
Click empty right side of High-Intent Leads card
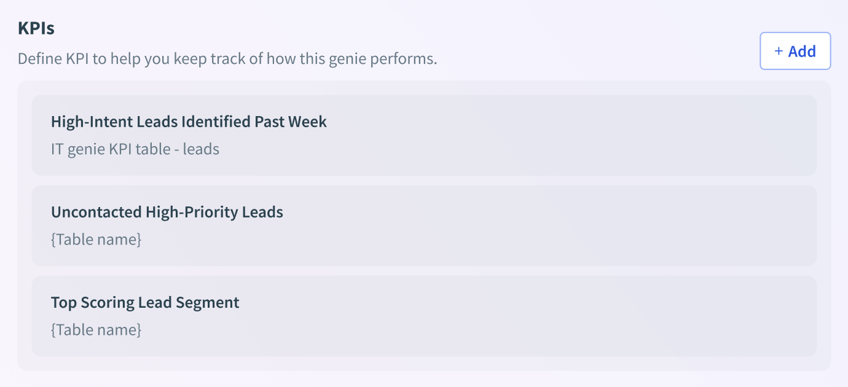(676, 135)
